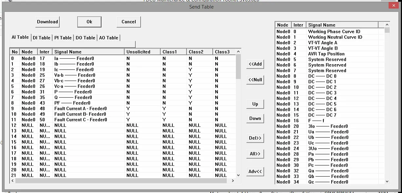Viewport: 402px width, 193px height.
Task: Click the left table's scroll up arrow
Action: (238, 52)
